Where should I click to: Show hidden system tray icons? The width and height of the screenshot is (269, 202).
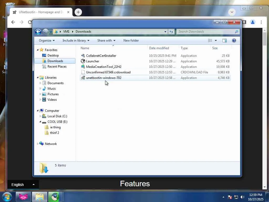(223, 197)
